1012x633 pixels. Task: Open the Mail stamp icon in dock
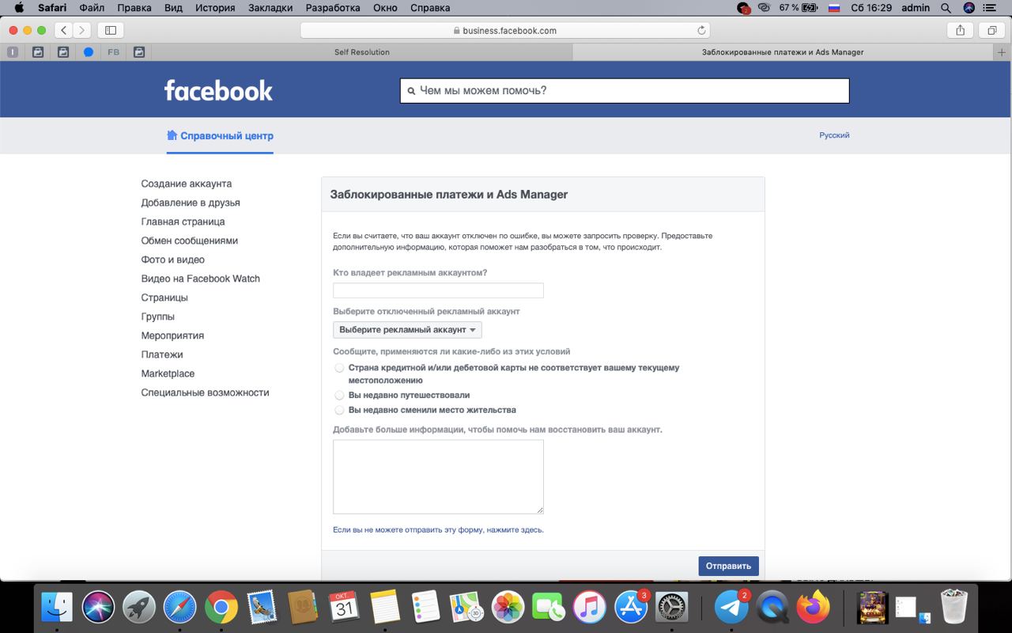(x=262, y=608)
